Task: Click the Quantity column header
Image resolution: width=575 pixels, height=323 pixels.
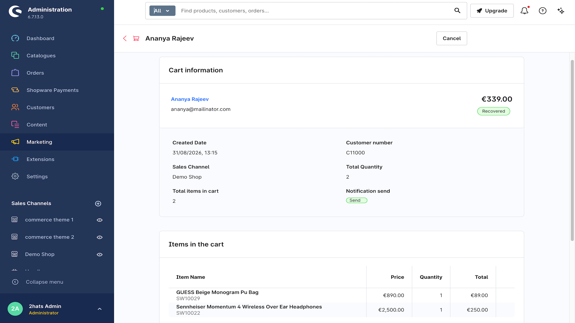Action: click(431, 277)
